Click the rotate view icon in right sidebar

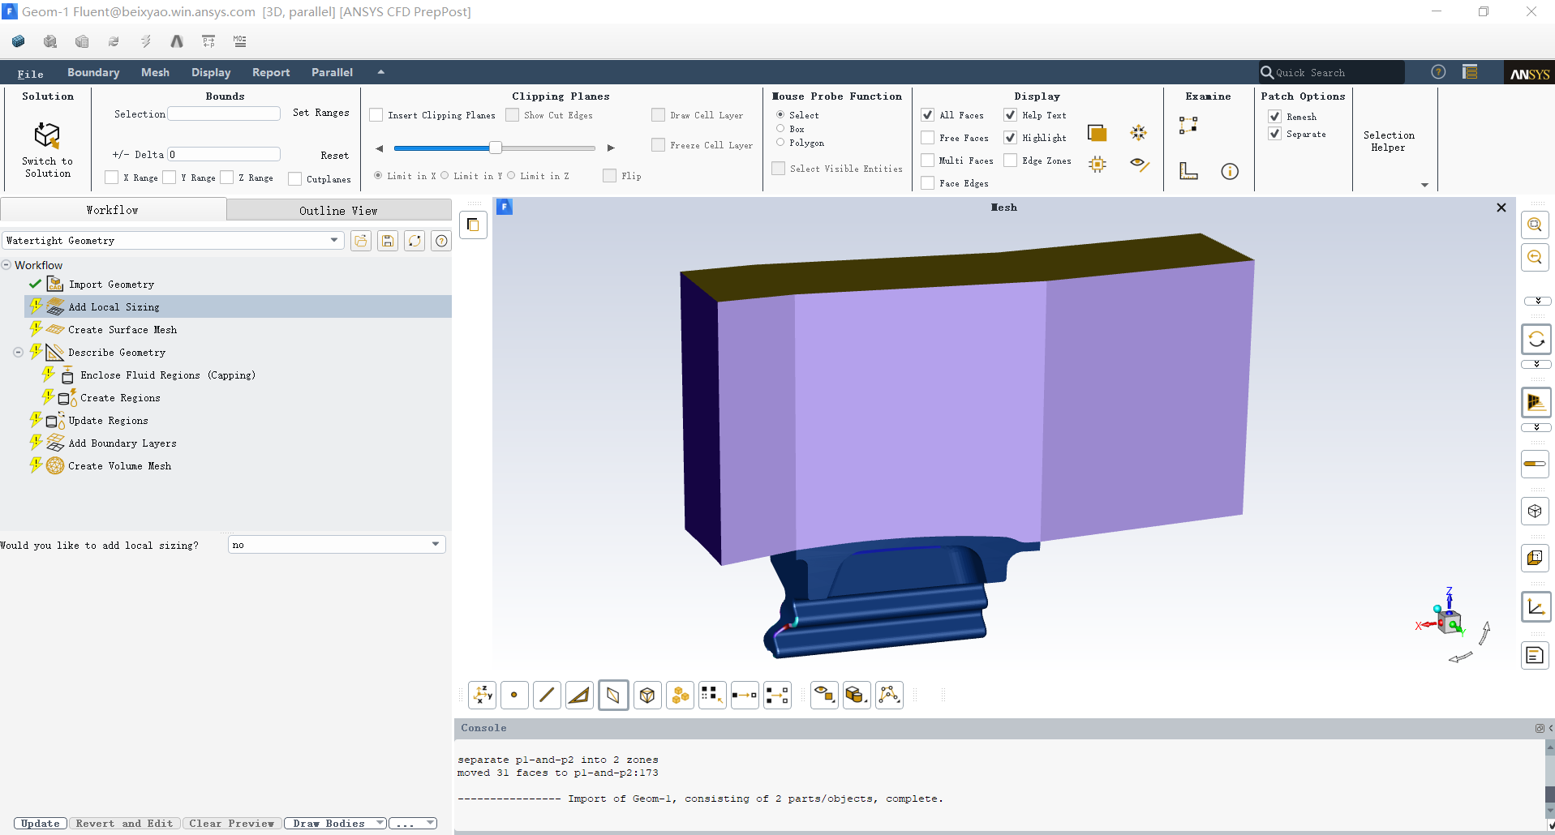point(1536,340)
